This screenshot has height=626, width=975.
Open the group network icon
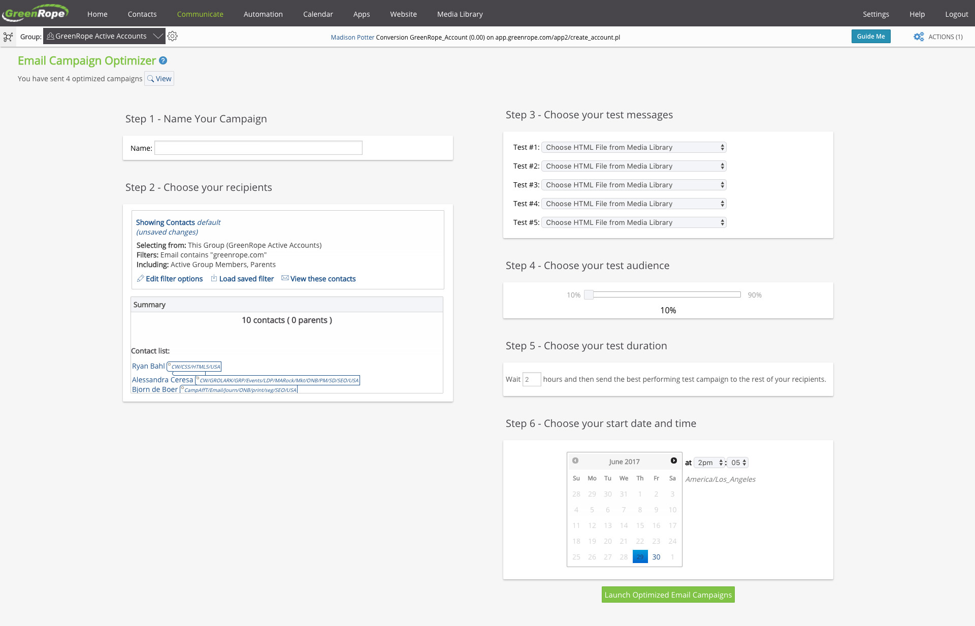[8, 37]
